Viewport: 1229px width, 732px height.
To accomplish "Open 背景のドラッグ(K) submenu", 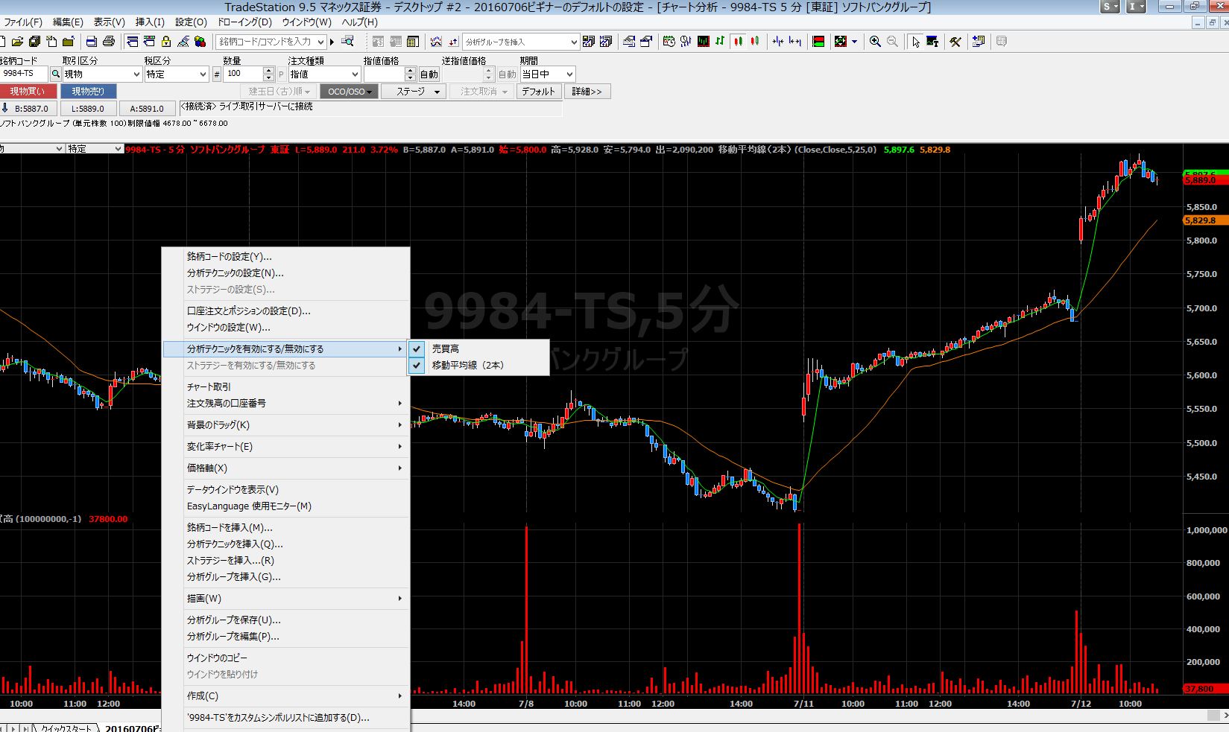I will (286, 424).
